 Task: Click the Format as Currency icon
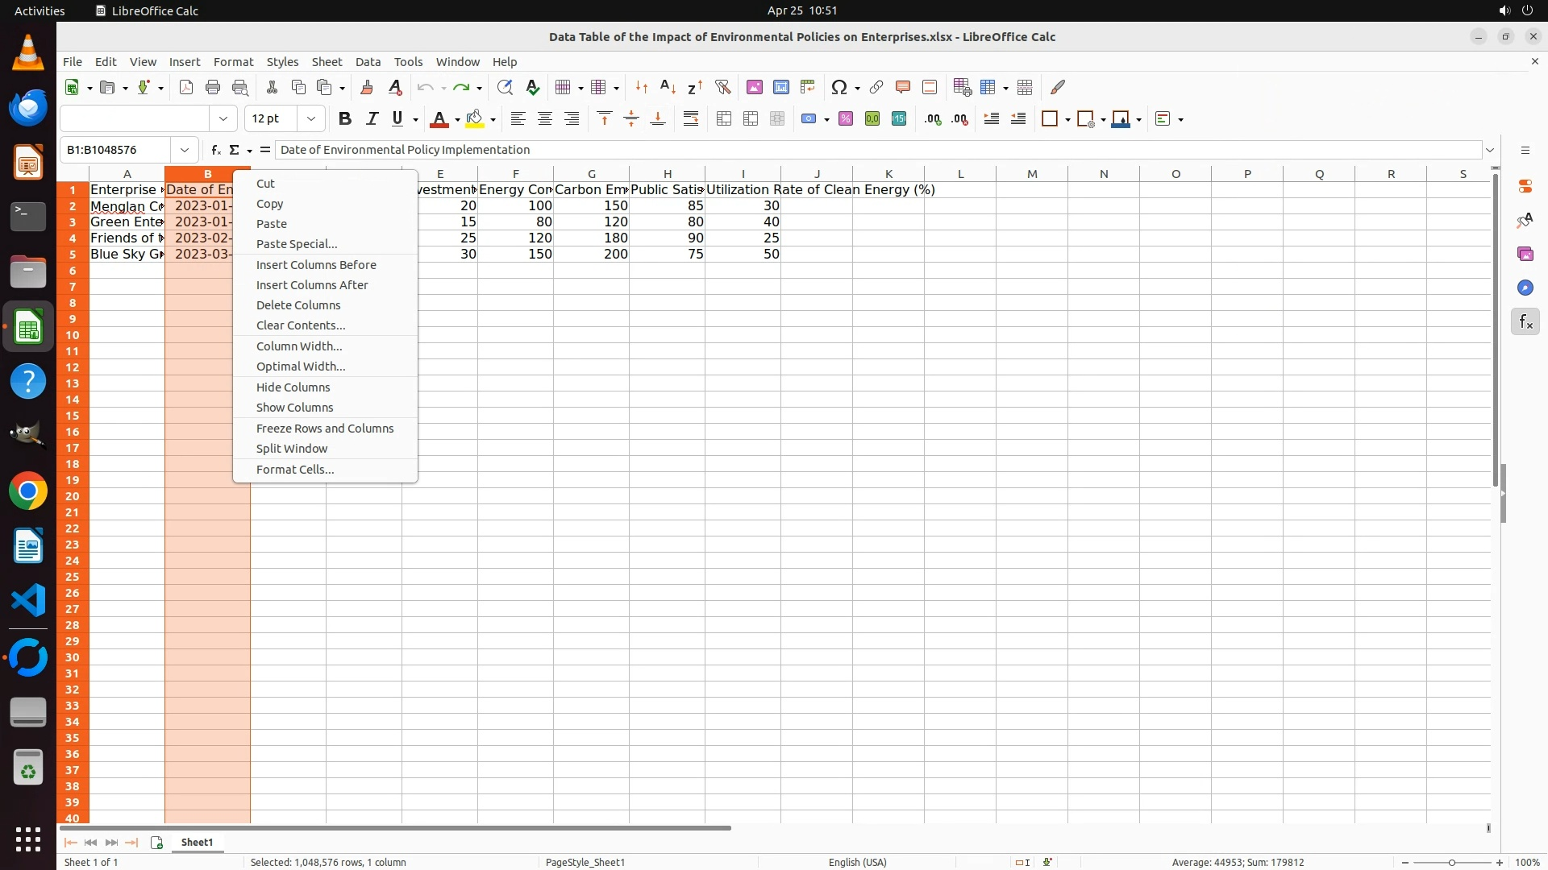point(809,119)
